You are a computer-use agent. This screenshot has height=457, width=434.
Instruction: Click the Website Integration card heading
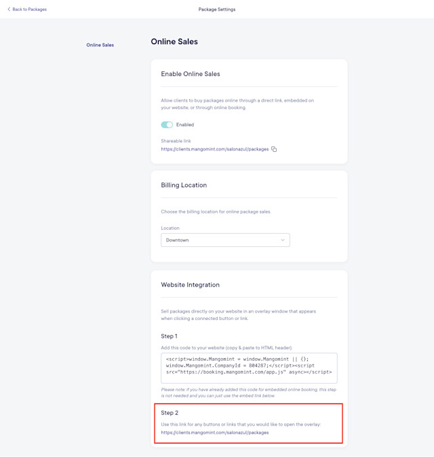[x=191, y=285]
